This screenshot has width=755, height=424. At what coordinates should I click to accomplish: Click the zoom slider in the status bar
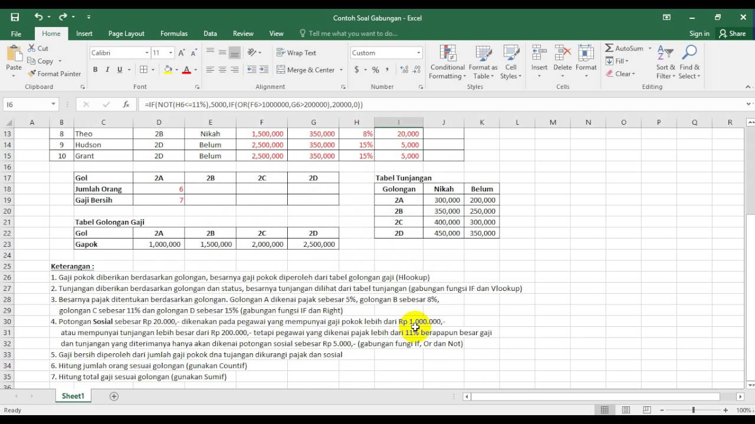(693, 410)
